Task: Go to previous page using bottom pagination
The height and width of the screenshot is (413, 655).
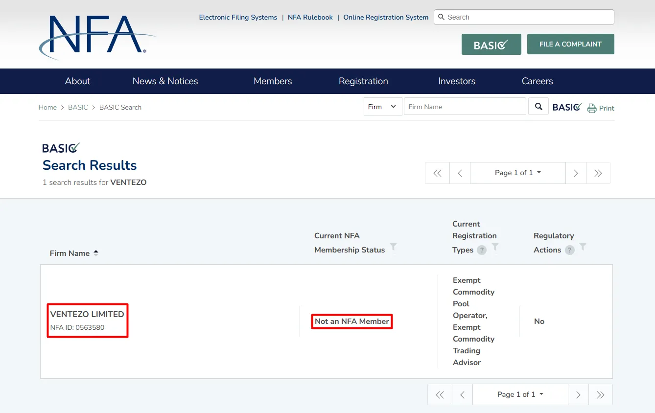Action: click(462, 394)
